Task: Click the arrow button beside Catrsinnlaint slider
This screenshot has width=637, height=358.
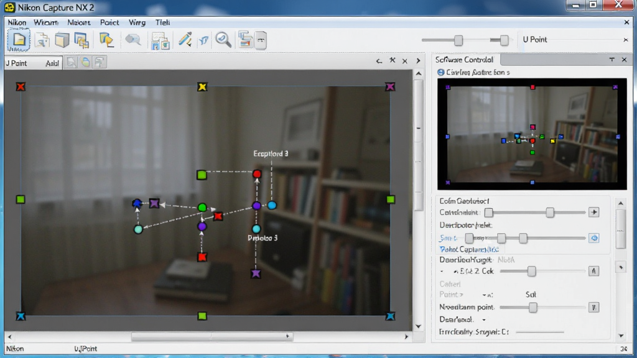Action: point(594,213)
